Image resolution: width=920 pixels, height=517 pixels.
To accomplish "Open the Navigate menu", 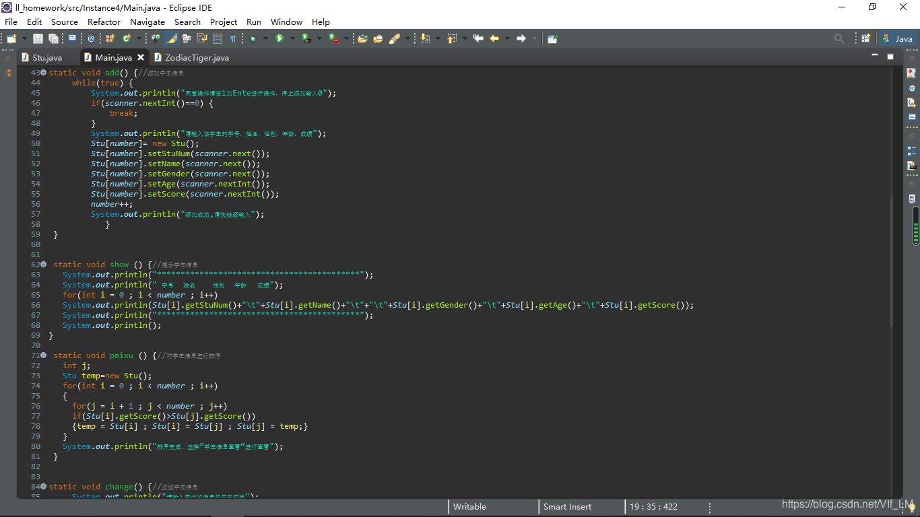I will 148,22.
